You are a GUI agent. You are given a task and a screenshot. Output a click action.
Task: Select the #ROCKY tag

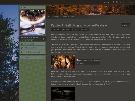tap(77, 29)
